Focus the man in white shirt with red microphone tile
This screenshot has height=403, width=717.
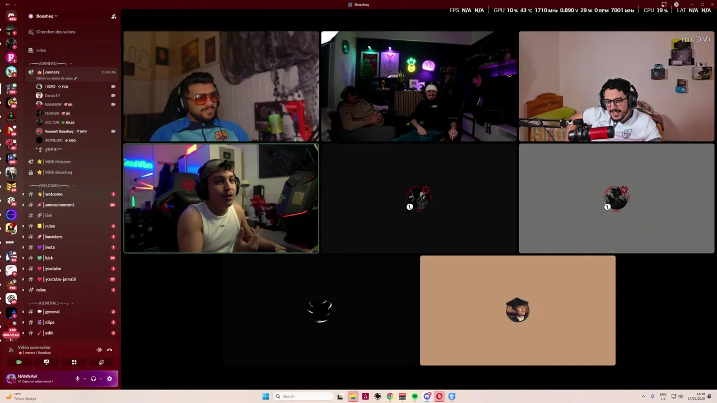617,86
